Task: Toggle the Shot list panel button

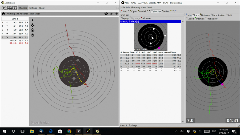Action: (x=156, y=11)
